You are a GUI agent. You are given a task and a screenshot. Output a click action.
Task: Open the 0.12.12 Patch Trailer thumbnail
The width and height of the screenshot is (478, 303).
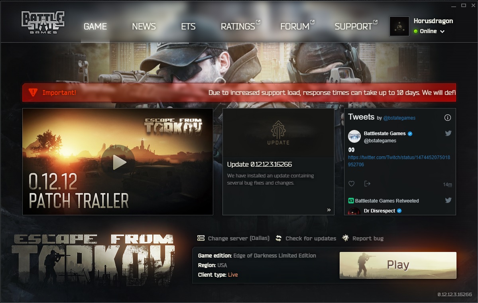tap(118, 161)
